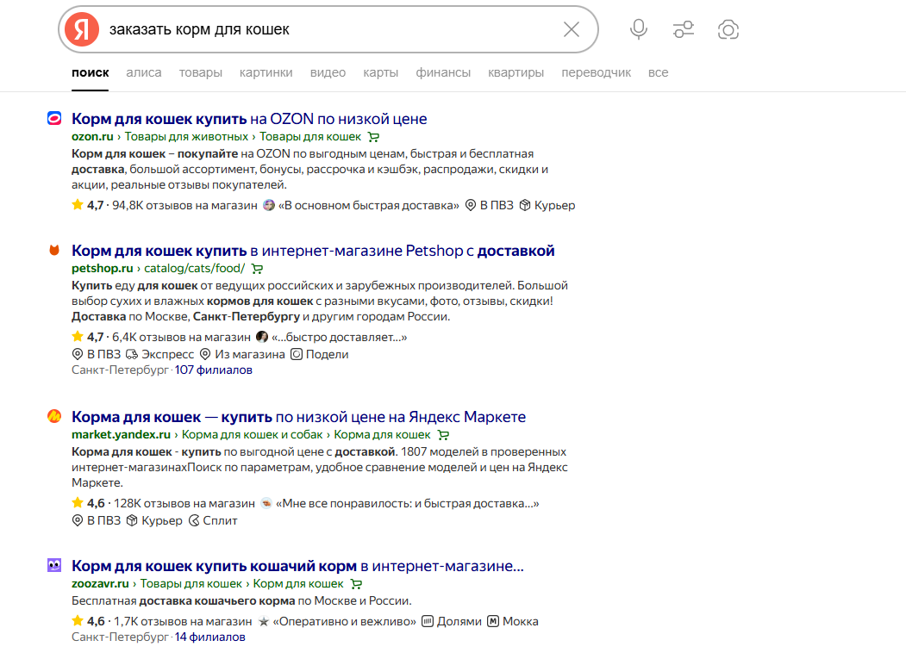The height and width of the screenshot is (659, 906).
Task: Click the zoozavr.ru domain link
Action: coord(100,584)
